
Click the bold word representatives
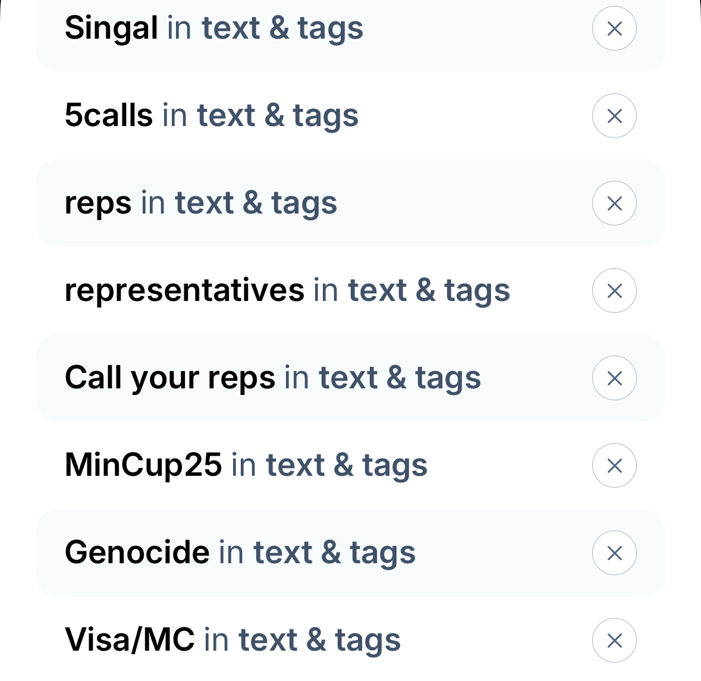point(184,290)
